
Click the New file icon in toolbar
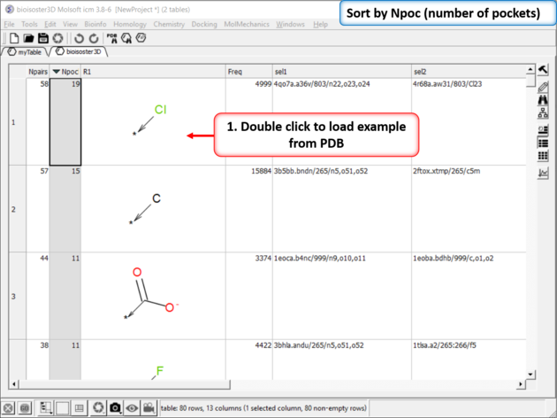(14, 39)
